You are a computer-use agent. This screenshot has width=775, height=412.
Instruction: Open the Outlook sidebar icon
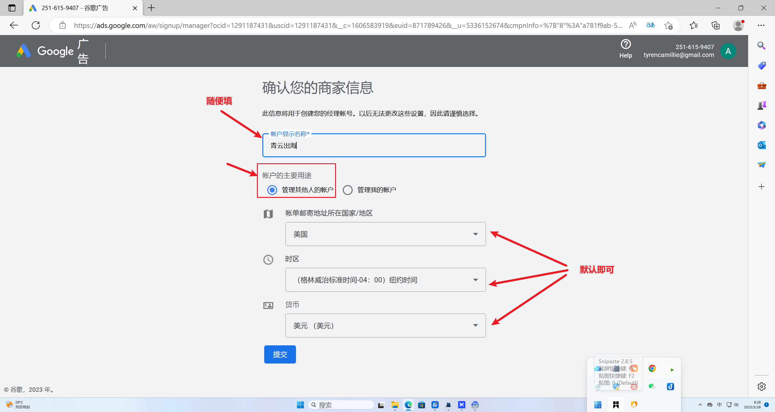point(761,145)
